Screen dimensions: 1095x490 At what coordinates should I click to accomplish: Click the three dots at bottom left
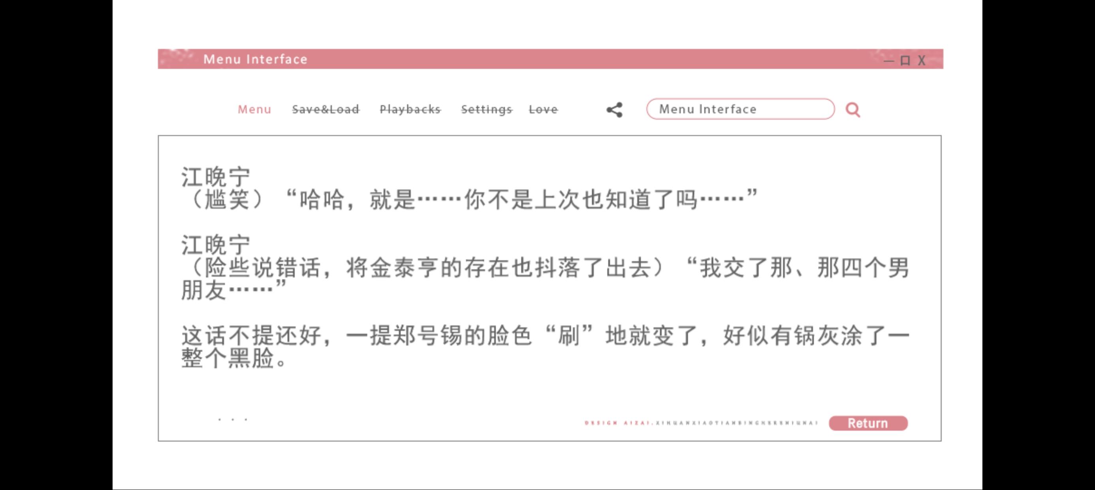[x=233, y=419]
